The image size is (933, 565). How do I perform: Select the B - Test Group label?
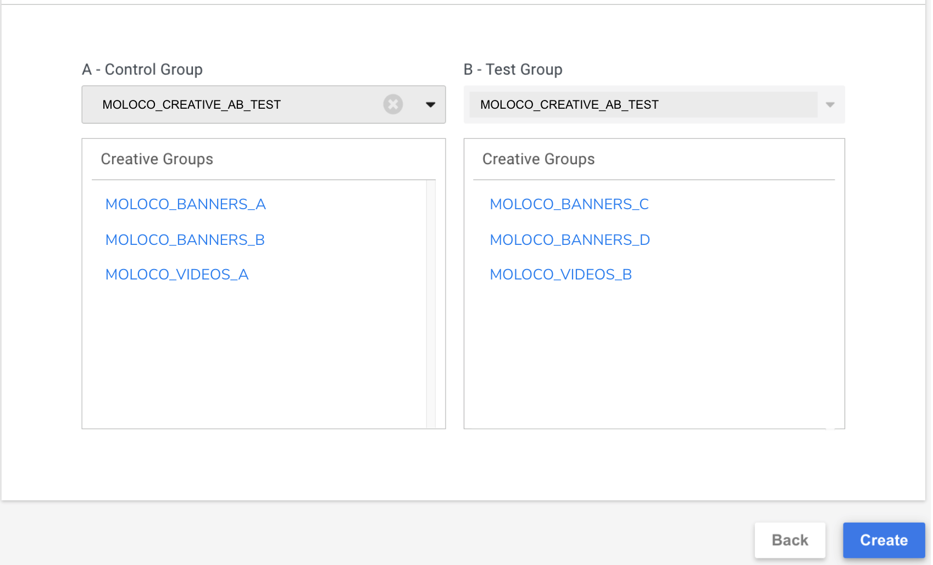(x=513, y=70)
